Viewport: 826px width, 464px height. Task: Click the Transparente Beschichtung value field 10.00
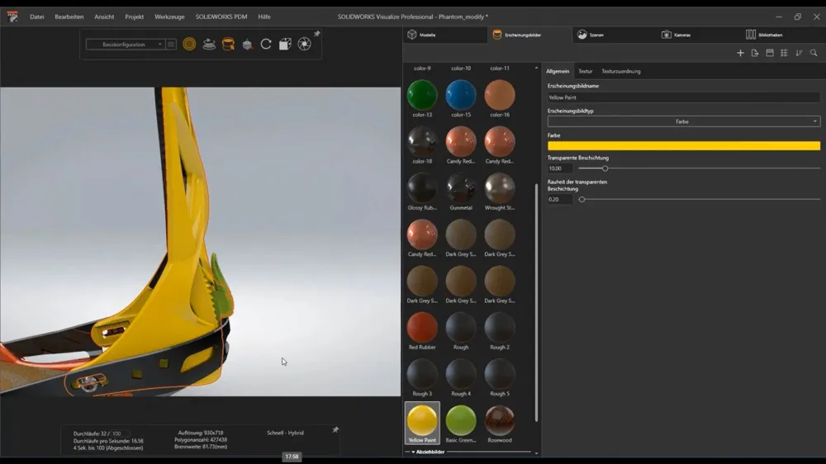[x=560, y=168]
